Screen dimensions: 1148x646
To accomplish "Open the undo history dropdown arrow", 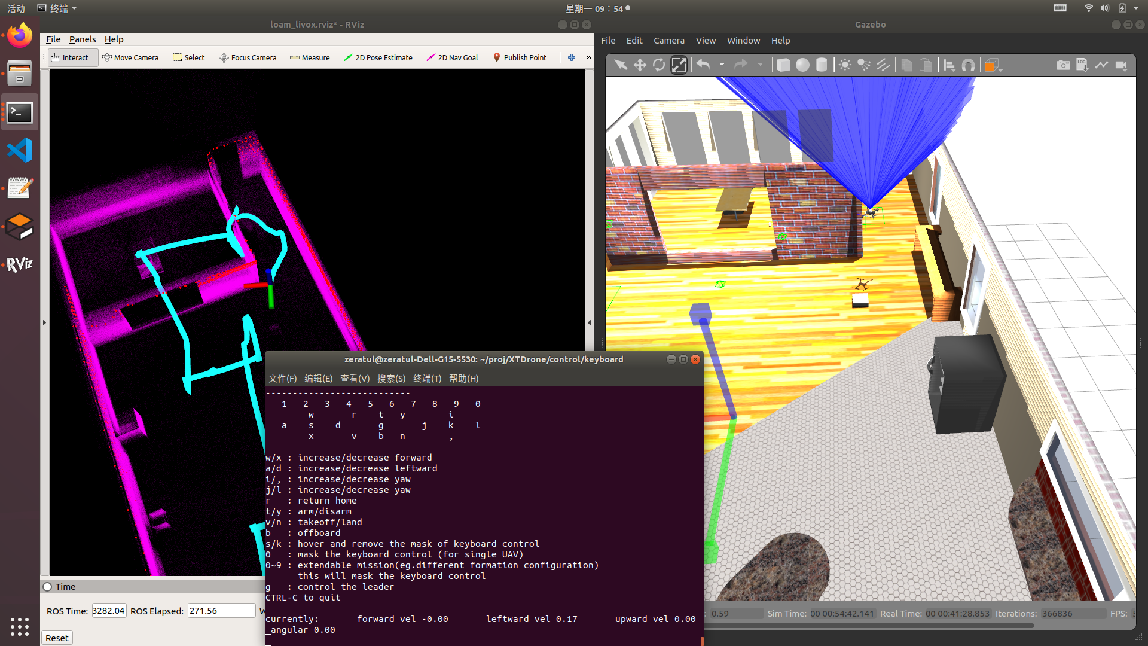I will [722, 65].
